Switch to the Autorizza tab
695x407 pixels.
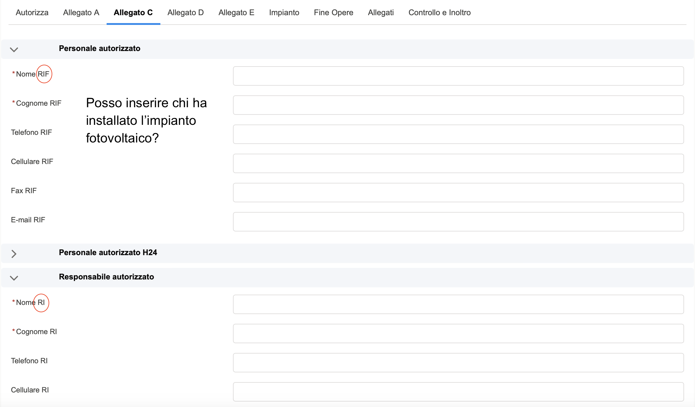coord(32,12)
